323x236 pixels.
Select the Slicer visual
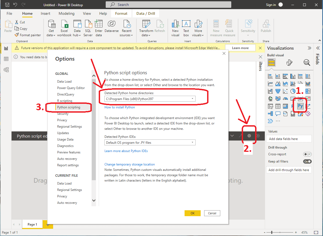[270, 106]
